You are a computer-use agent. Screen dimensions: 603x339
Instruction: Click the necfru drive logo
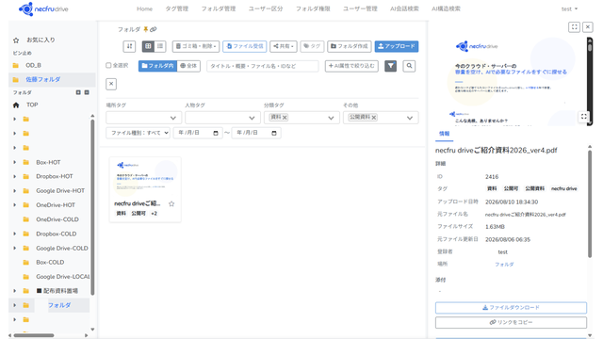pos(43,8)
